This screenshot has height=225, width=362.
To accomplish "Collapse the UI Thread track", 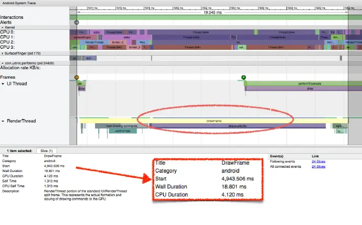I will 3,84.
